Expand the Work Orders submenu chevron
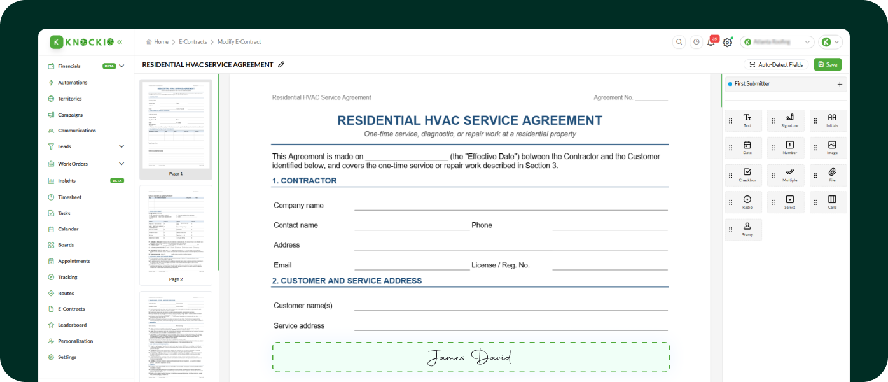888x382 pixels. [x=121, y=164]
